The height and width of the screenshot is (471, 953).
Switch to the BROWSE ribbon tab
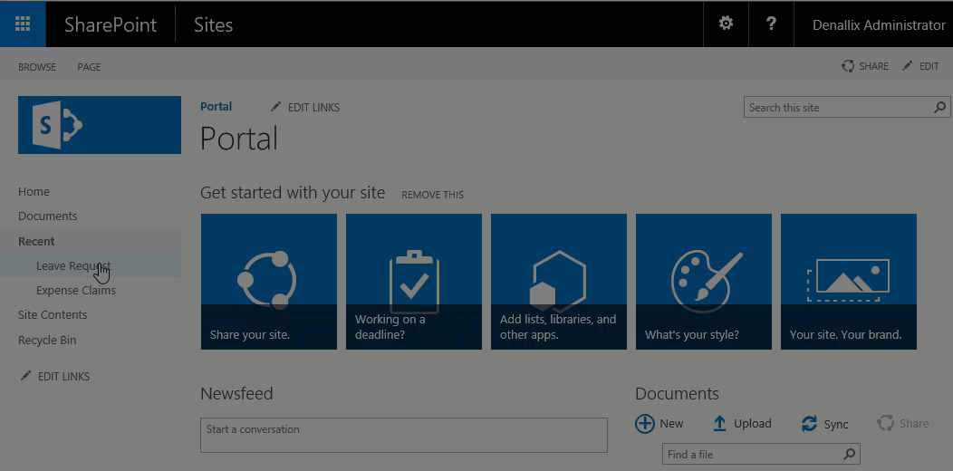click(37, 67)
